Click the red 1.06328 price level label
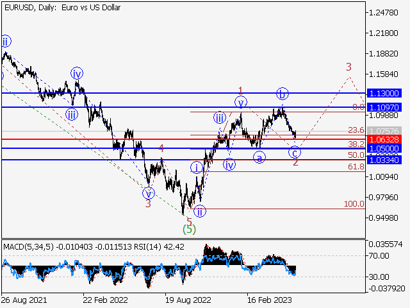Image resolution: width=410 pixels, height=308 pixels. point(384,139)
